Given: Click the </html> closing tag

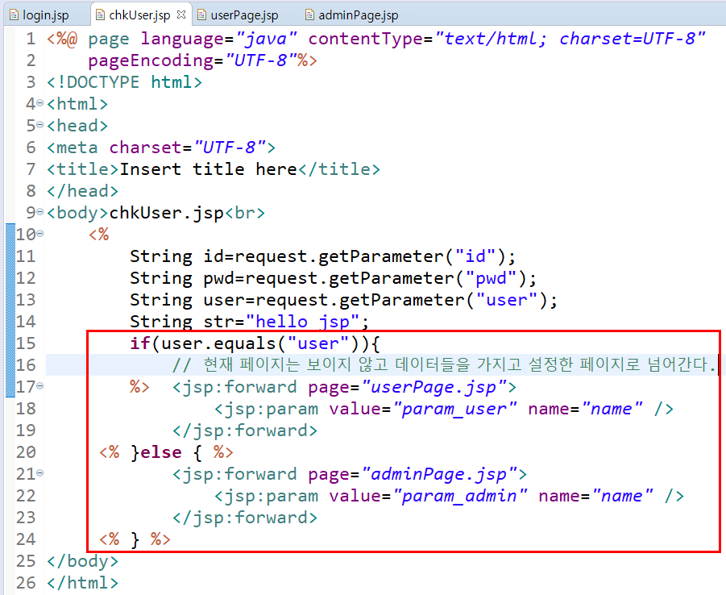Looking at the screenshot, I should [x=82, y=583].
